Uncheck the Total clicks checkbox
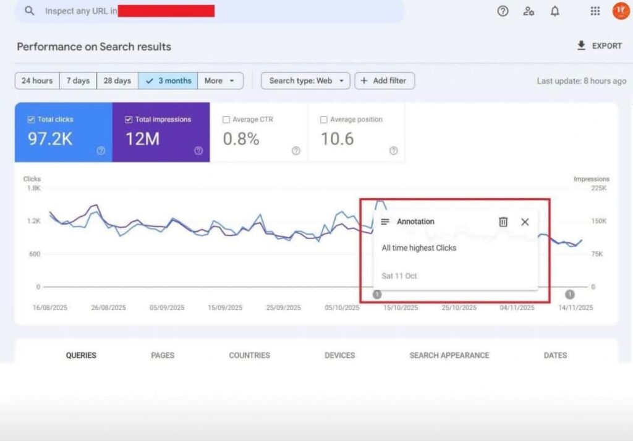The width and height of the screenshot is (633, 441). [31, 120]
